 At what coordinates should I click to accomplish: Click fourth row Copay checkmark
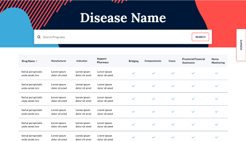coord(173,112)
